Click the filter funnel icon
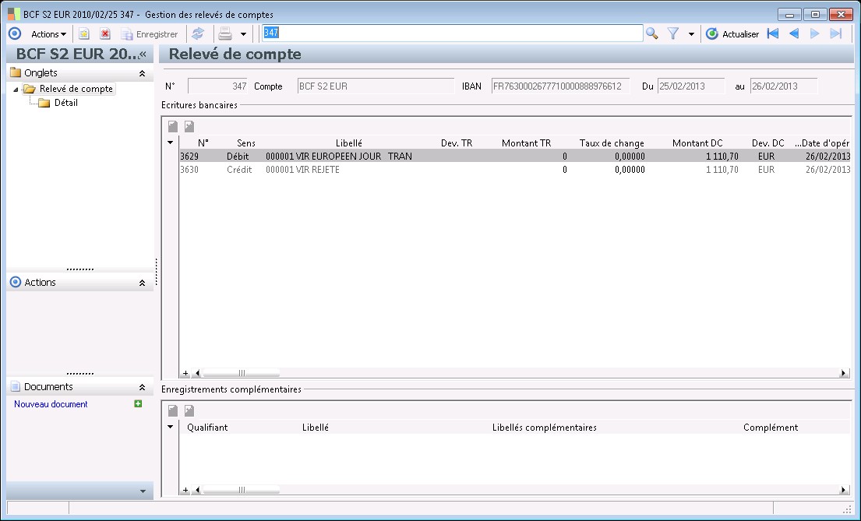 [x=674, y=33]
